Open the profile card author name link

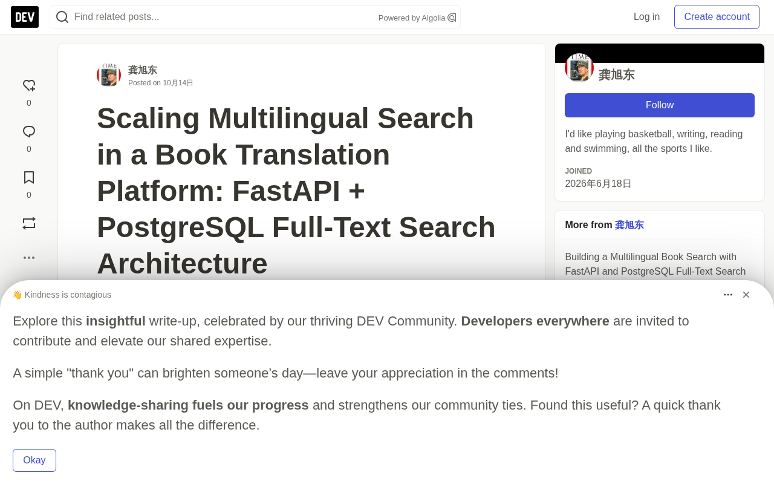[x=616, y=75]
